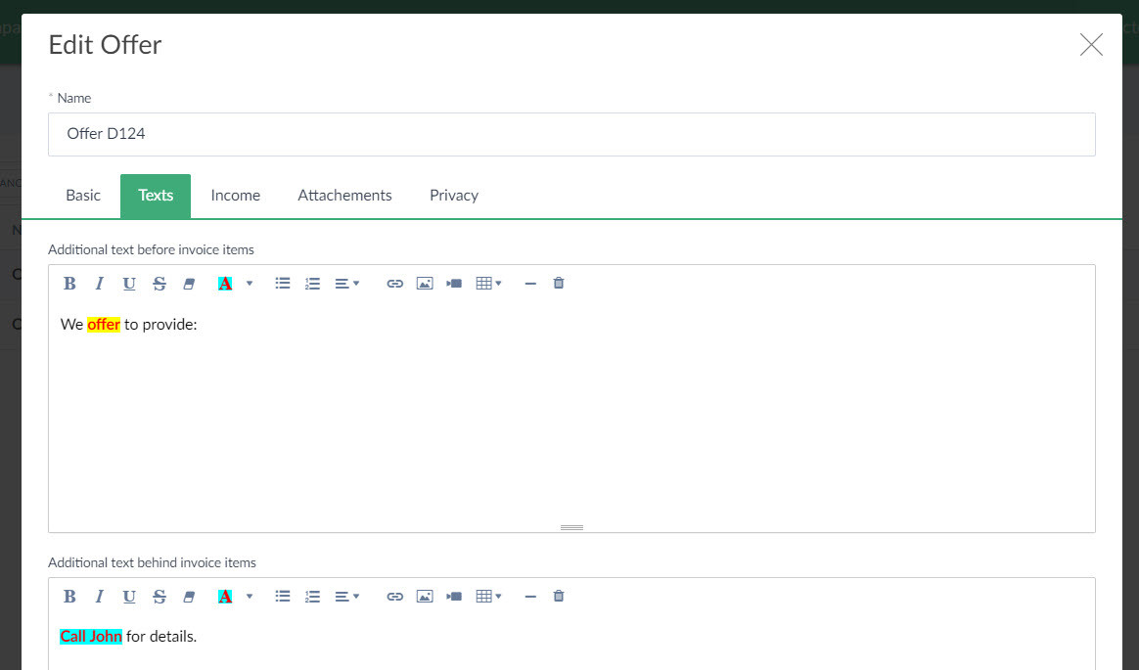The image size is (1139, 670).
Task: Insert video in behind-items editor
Action: [454, 596]
